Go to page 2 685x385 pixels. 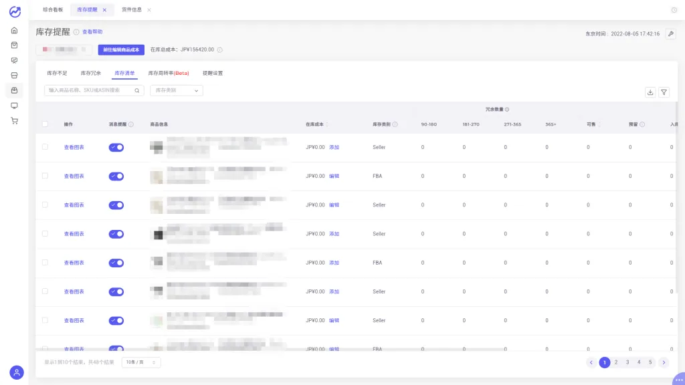pyautogui.click(x=616, y=362)
